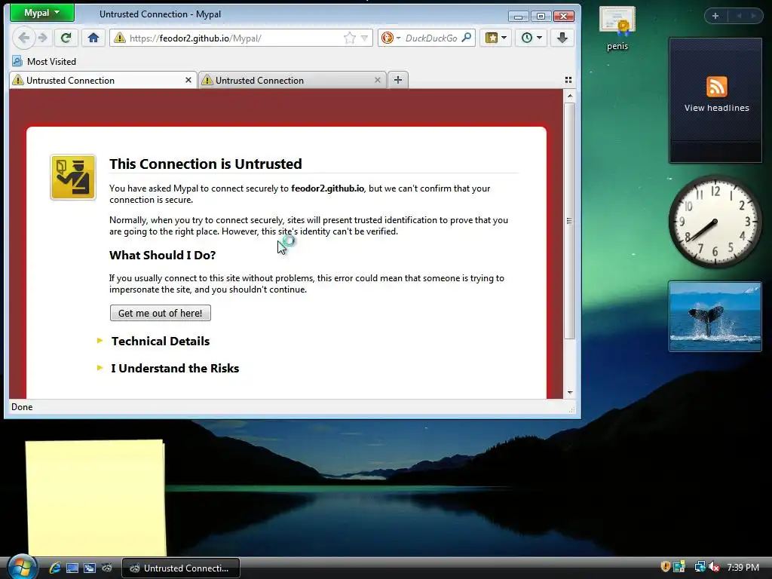772x579 pixels.
Task: Add a gadget with sidebar plus button
Action: (x=715, y=16)
